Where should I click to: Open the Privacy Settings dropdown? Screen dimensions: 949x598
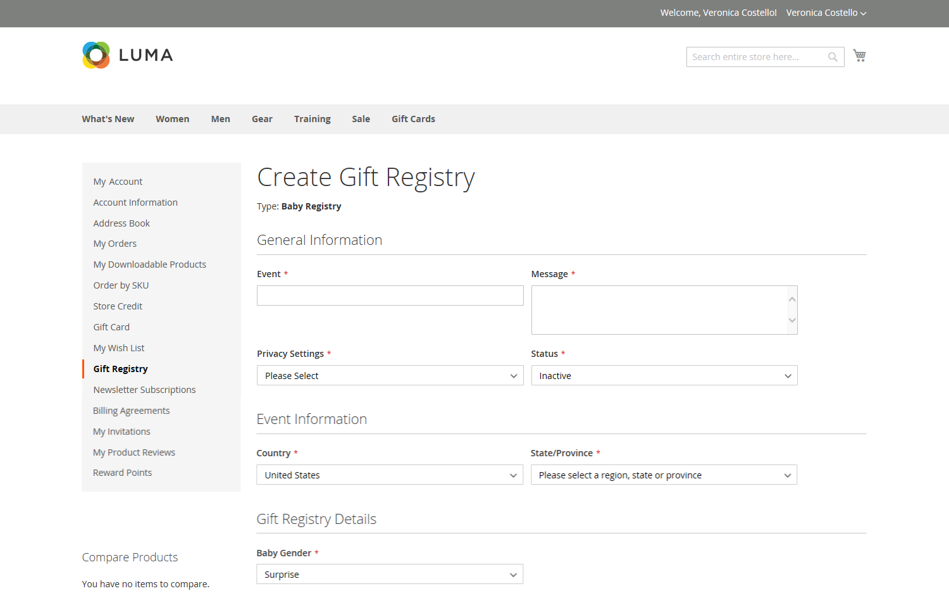pyautogui.click(x=390, y=375)
